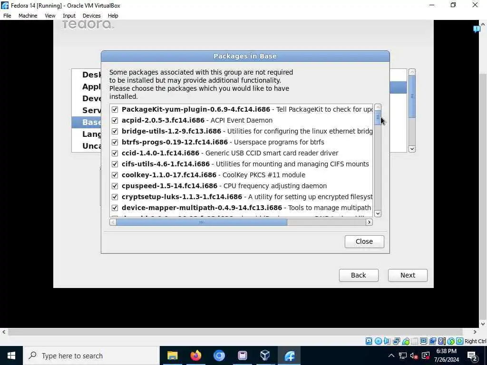Image resolution: width=487 pixels, height=365 pixels.
Task: Toggle the mouse integration status icon
Action: (x=450, y=341)
